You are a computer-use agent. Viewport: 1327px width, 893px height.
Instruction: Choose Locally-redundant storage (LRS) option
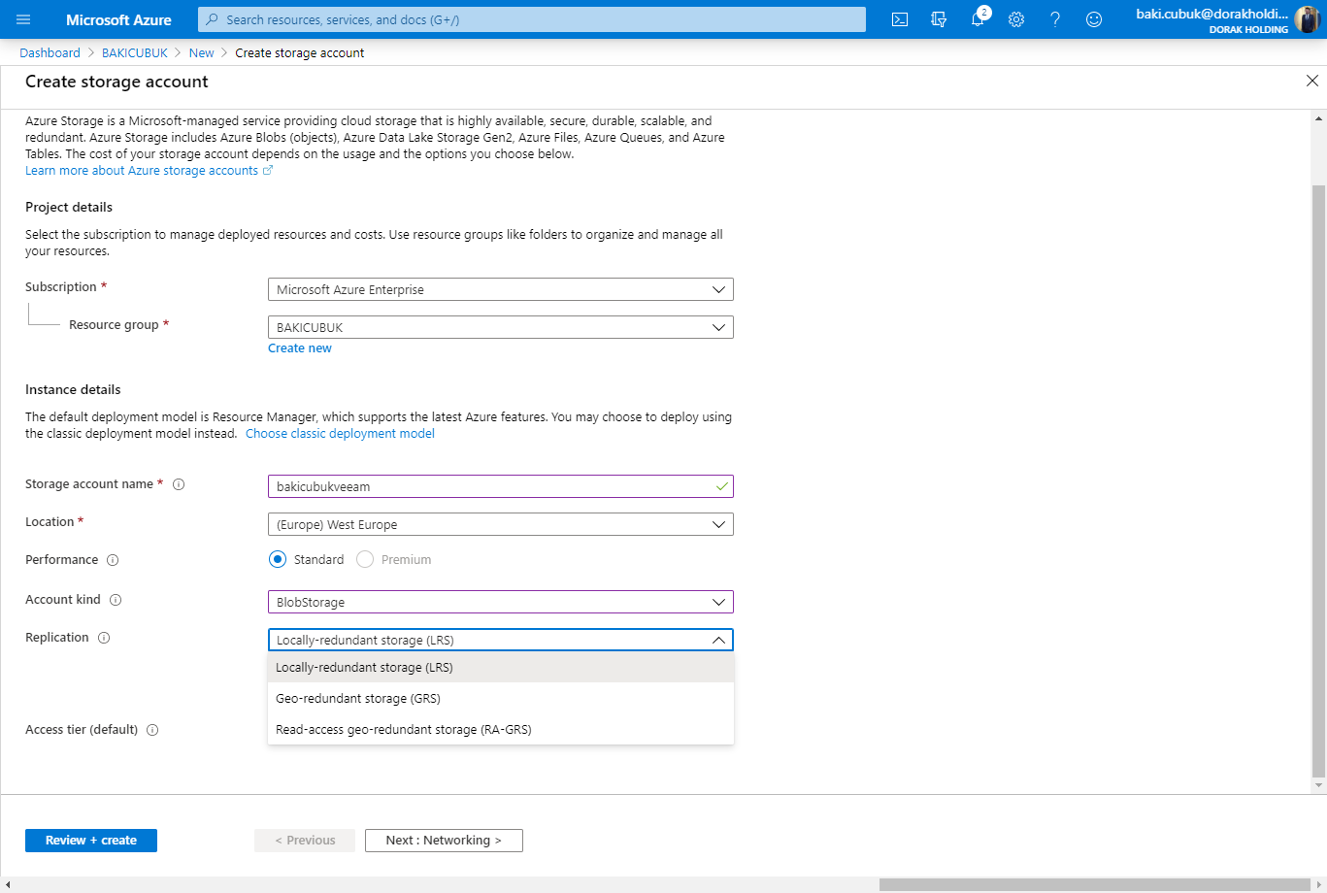point(501,667)
